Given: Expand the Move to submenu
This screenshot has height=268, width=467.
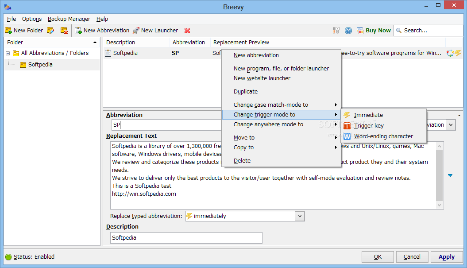Looking at the screenshot, I should coord(281,137).
